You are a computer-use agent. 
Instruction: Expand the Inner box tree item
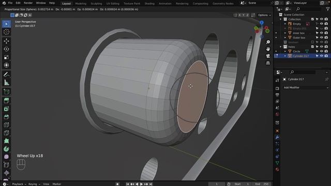(x=285, y=33)
